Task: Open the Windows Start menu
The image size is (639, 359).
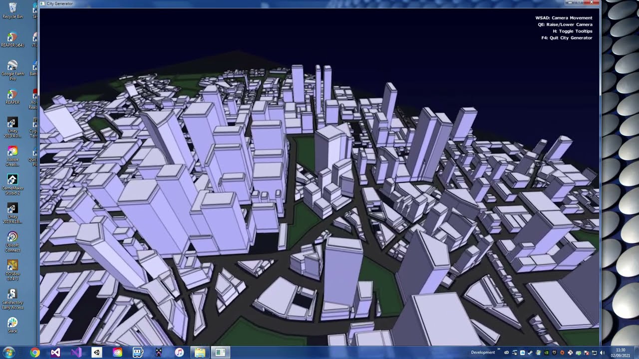Action: click(x=8, y=353)
